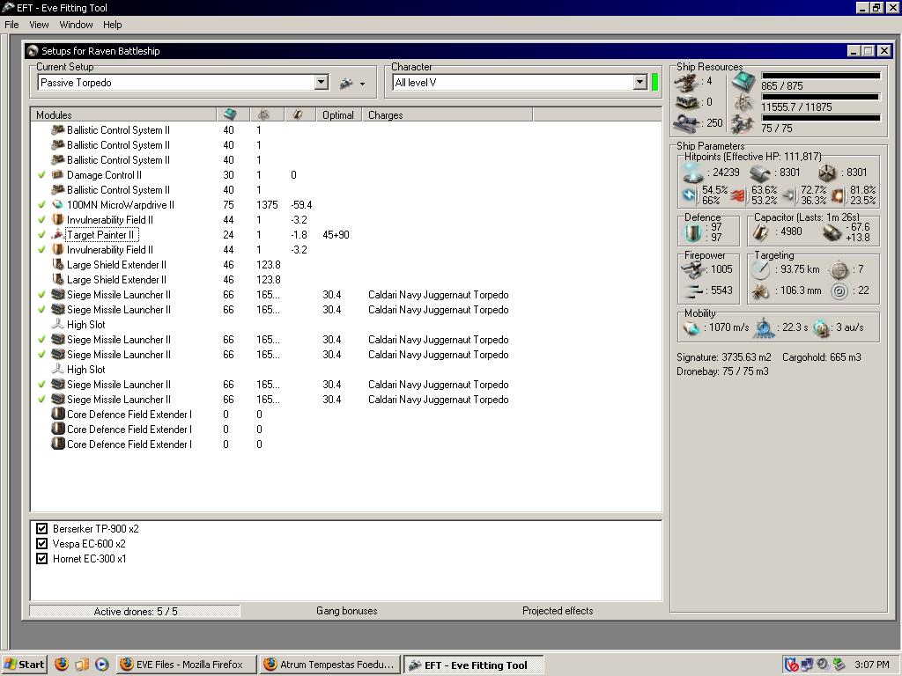Open the File menu

coord(12,25)
